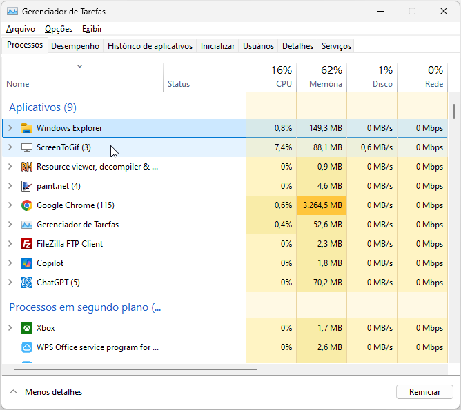Switch to the Serviços tab
The image size is (461, 410).
pyautogui.click(x=336, y=46)
